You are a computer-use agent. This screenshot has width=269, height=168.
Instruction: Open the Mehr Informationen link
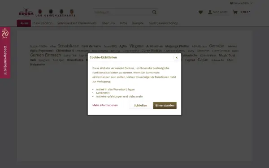(x=105, y=105)
